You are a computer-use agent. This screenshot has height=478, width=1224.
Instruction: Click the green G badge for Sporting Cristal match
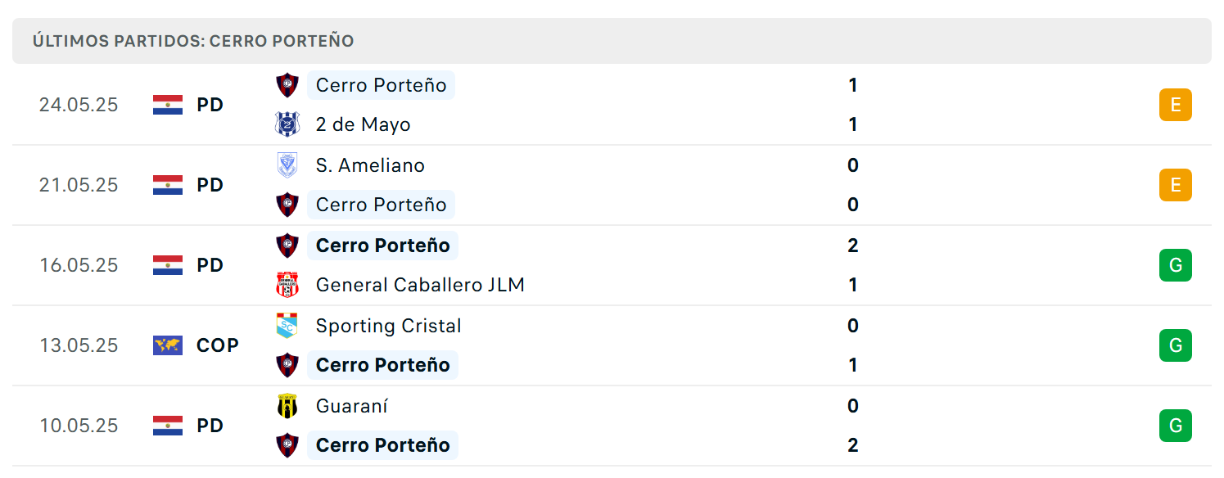(1176, 345)
